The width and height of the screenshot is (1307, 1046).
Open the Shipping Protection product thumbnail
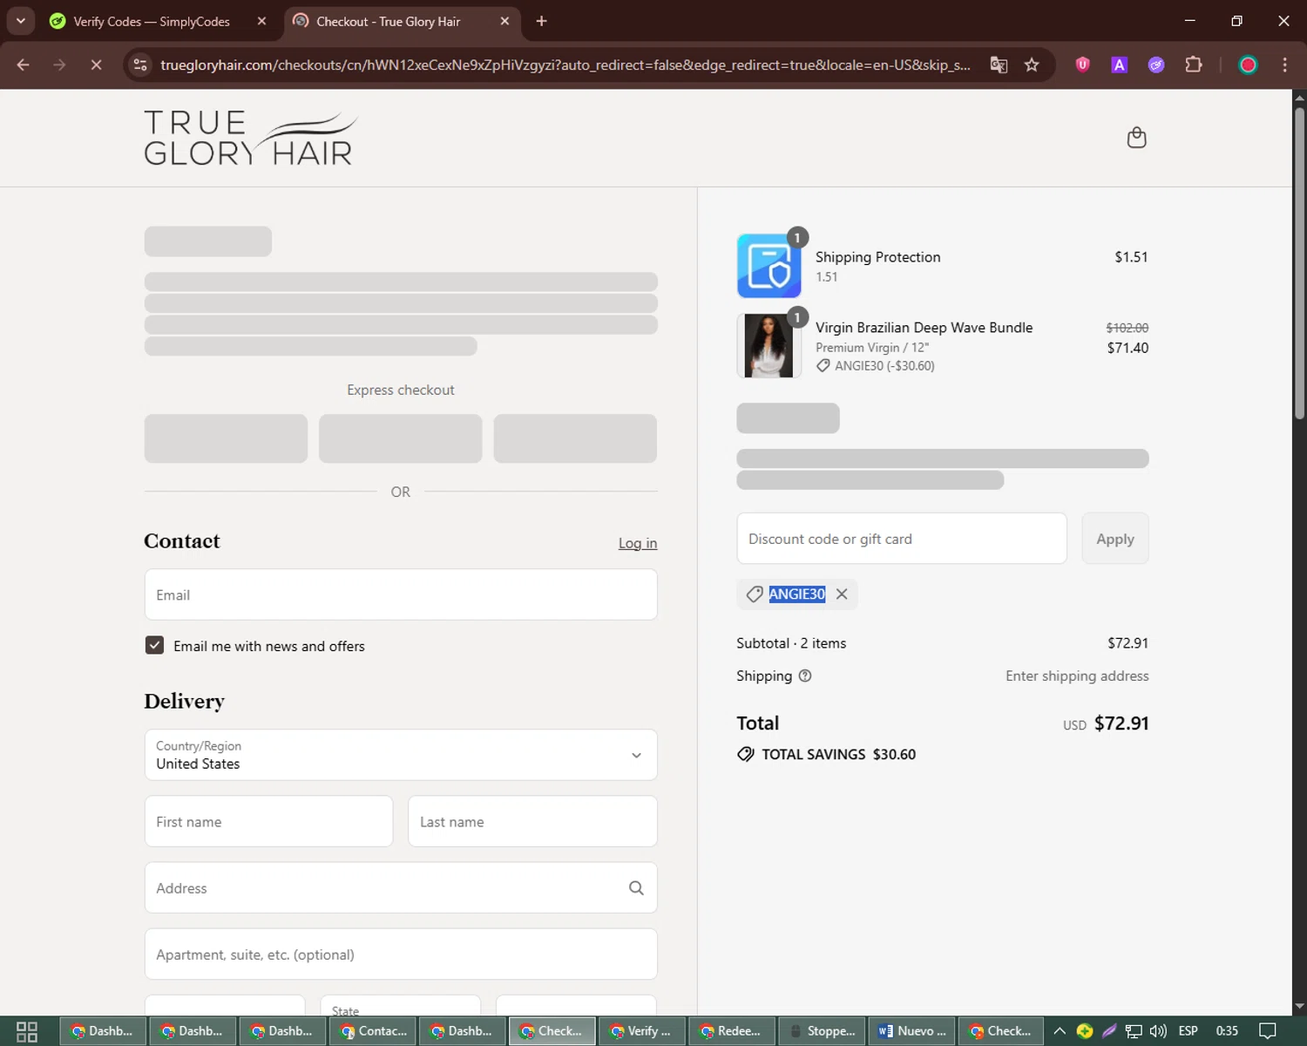(x=769, y=266)
